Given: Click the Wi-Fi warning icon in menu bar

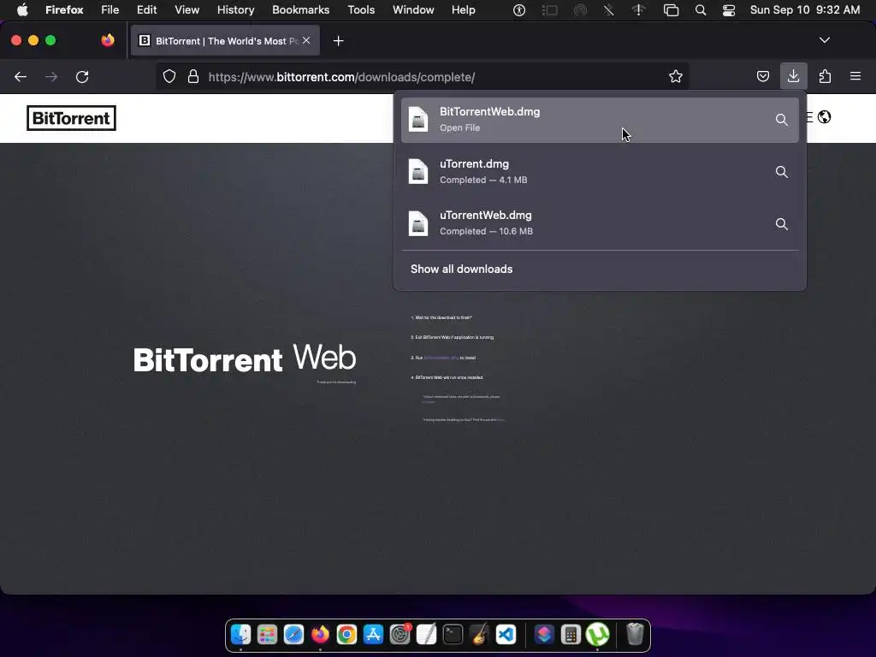Looking at the screenshot, I should click(638, 10).
